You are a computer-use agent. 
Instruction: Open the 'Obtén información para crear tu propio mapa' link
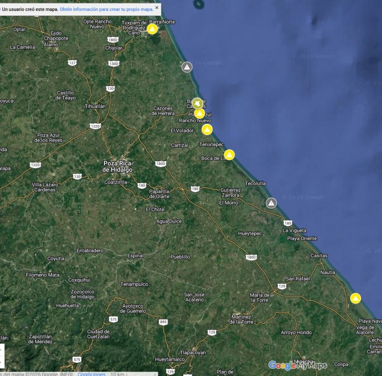coord(106,9)
